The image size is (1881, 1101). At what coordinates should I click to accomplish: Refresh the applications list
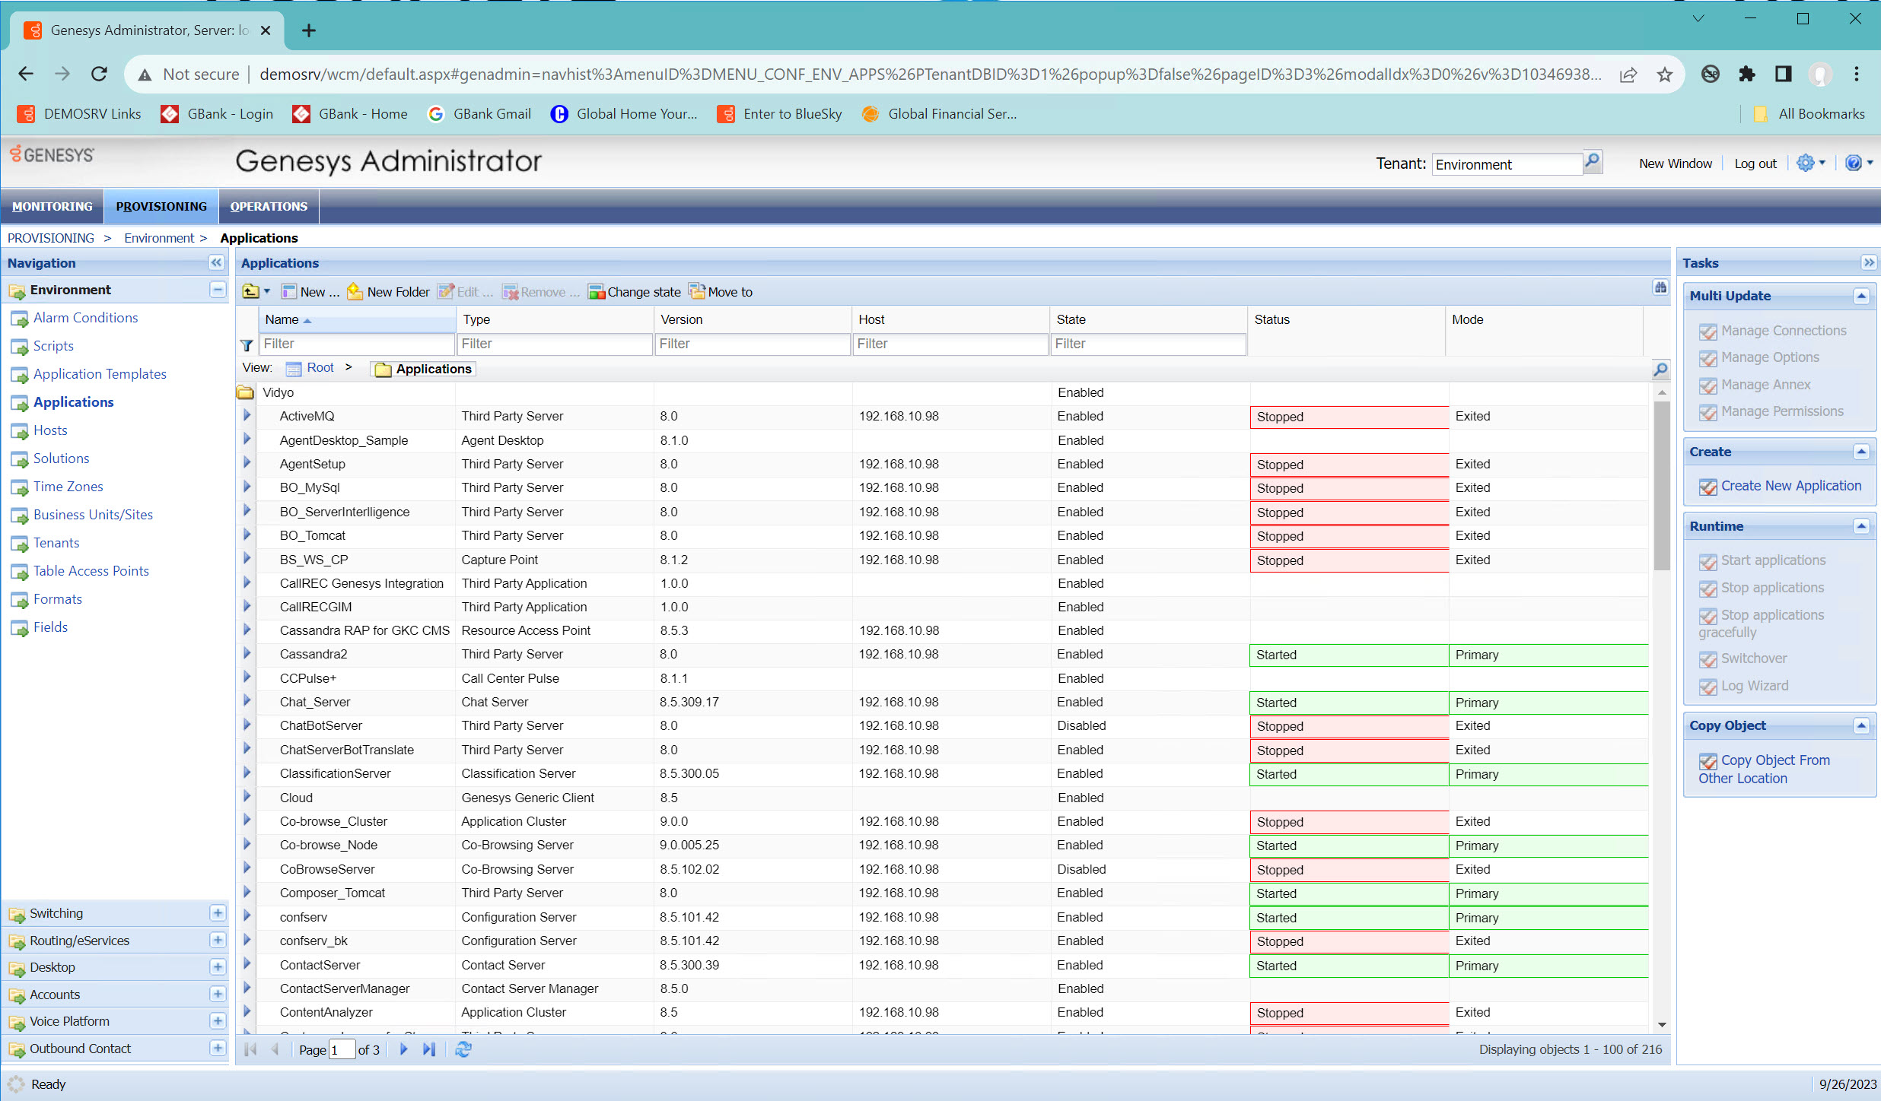(463, 1049)
